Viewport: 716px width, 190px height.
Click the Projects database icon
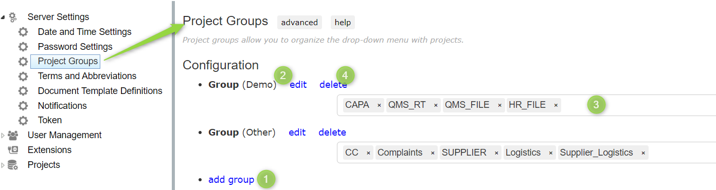(13, 165)
